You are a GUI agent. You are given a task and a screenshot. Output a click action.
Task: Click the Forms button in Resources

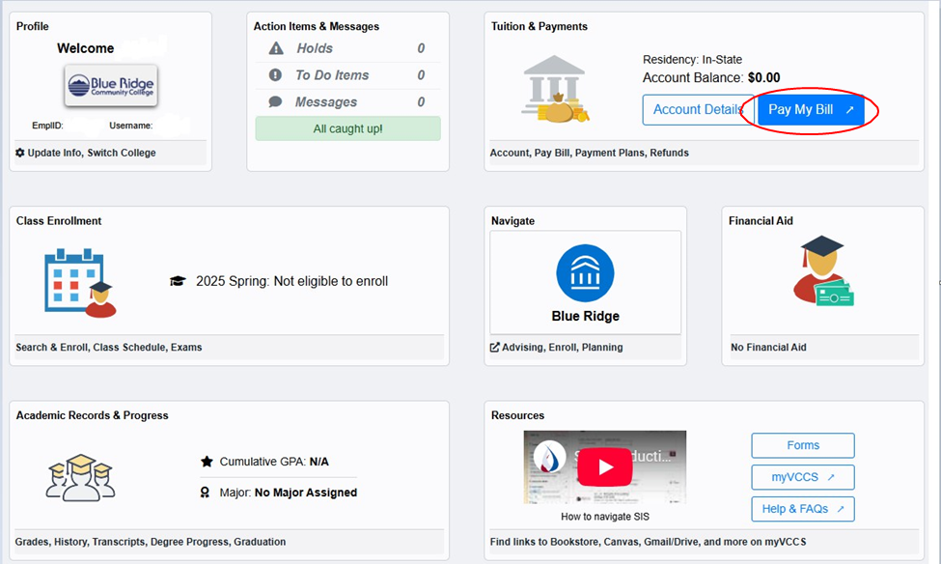click(x=802, y=445)
